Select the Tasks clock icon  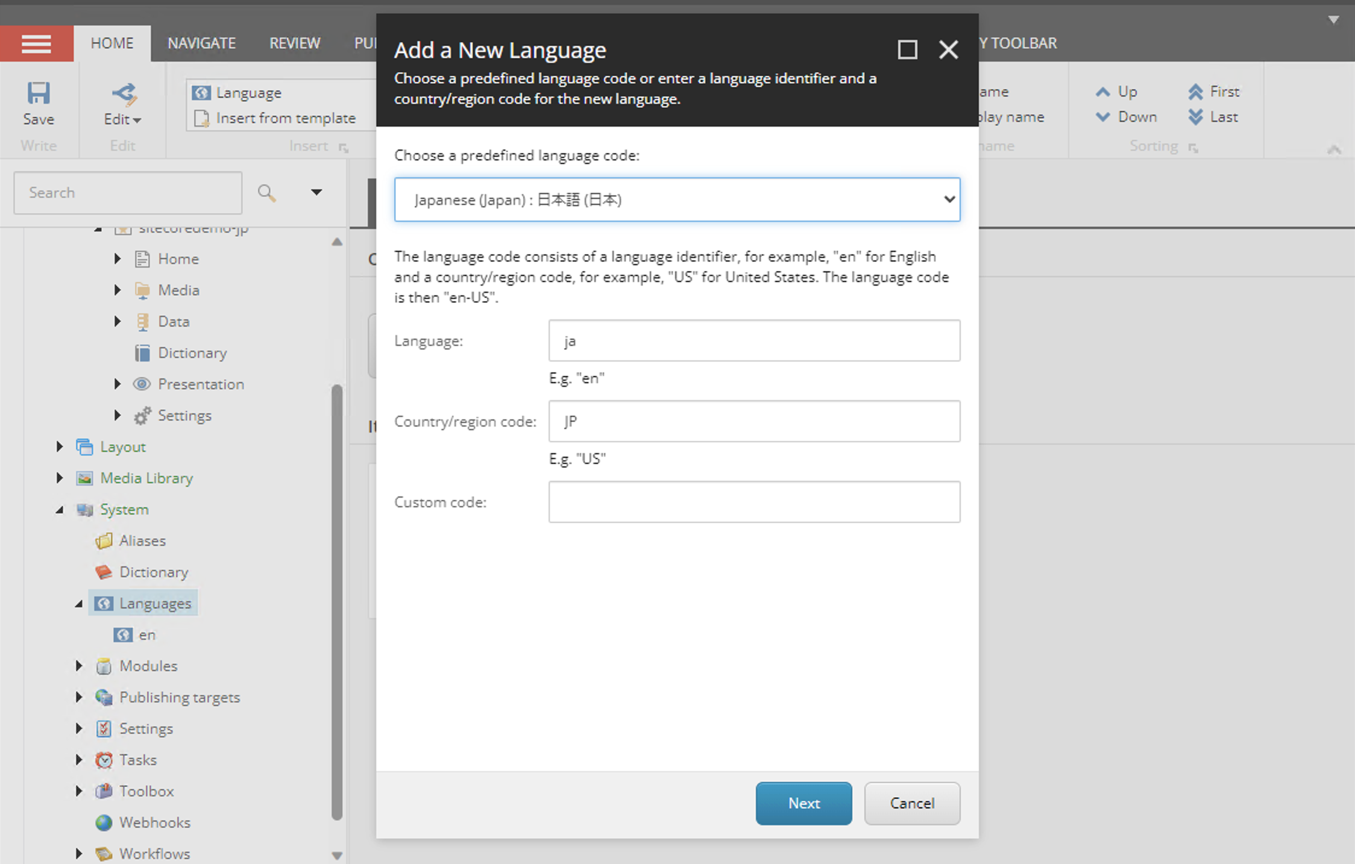[x=104, y=760]
